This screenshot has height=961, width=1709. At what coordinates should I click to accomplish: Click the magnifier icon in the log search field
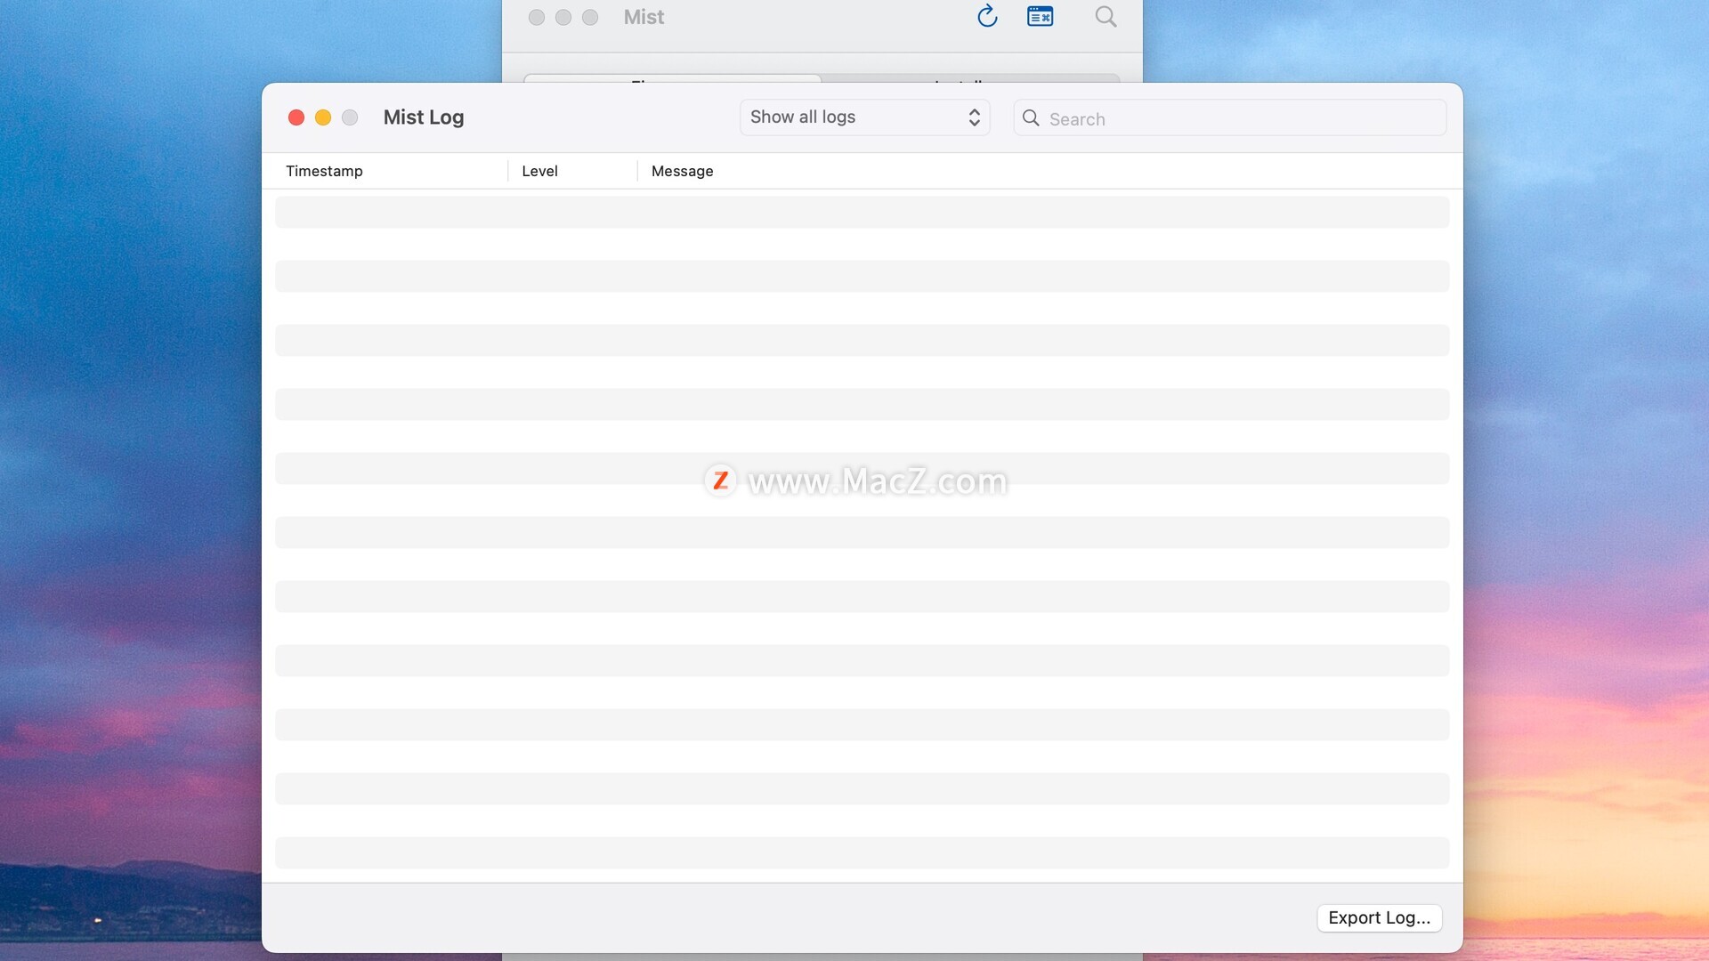tap(1031, 117)
